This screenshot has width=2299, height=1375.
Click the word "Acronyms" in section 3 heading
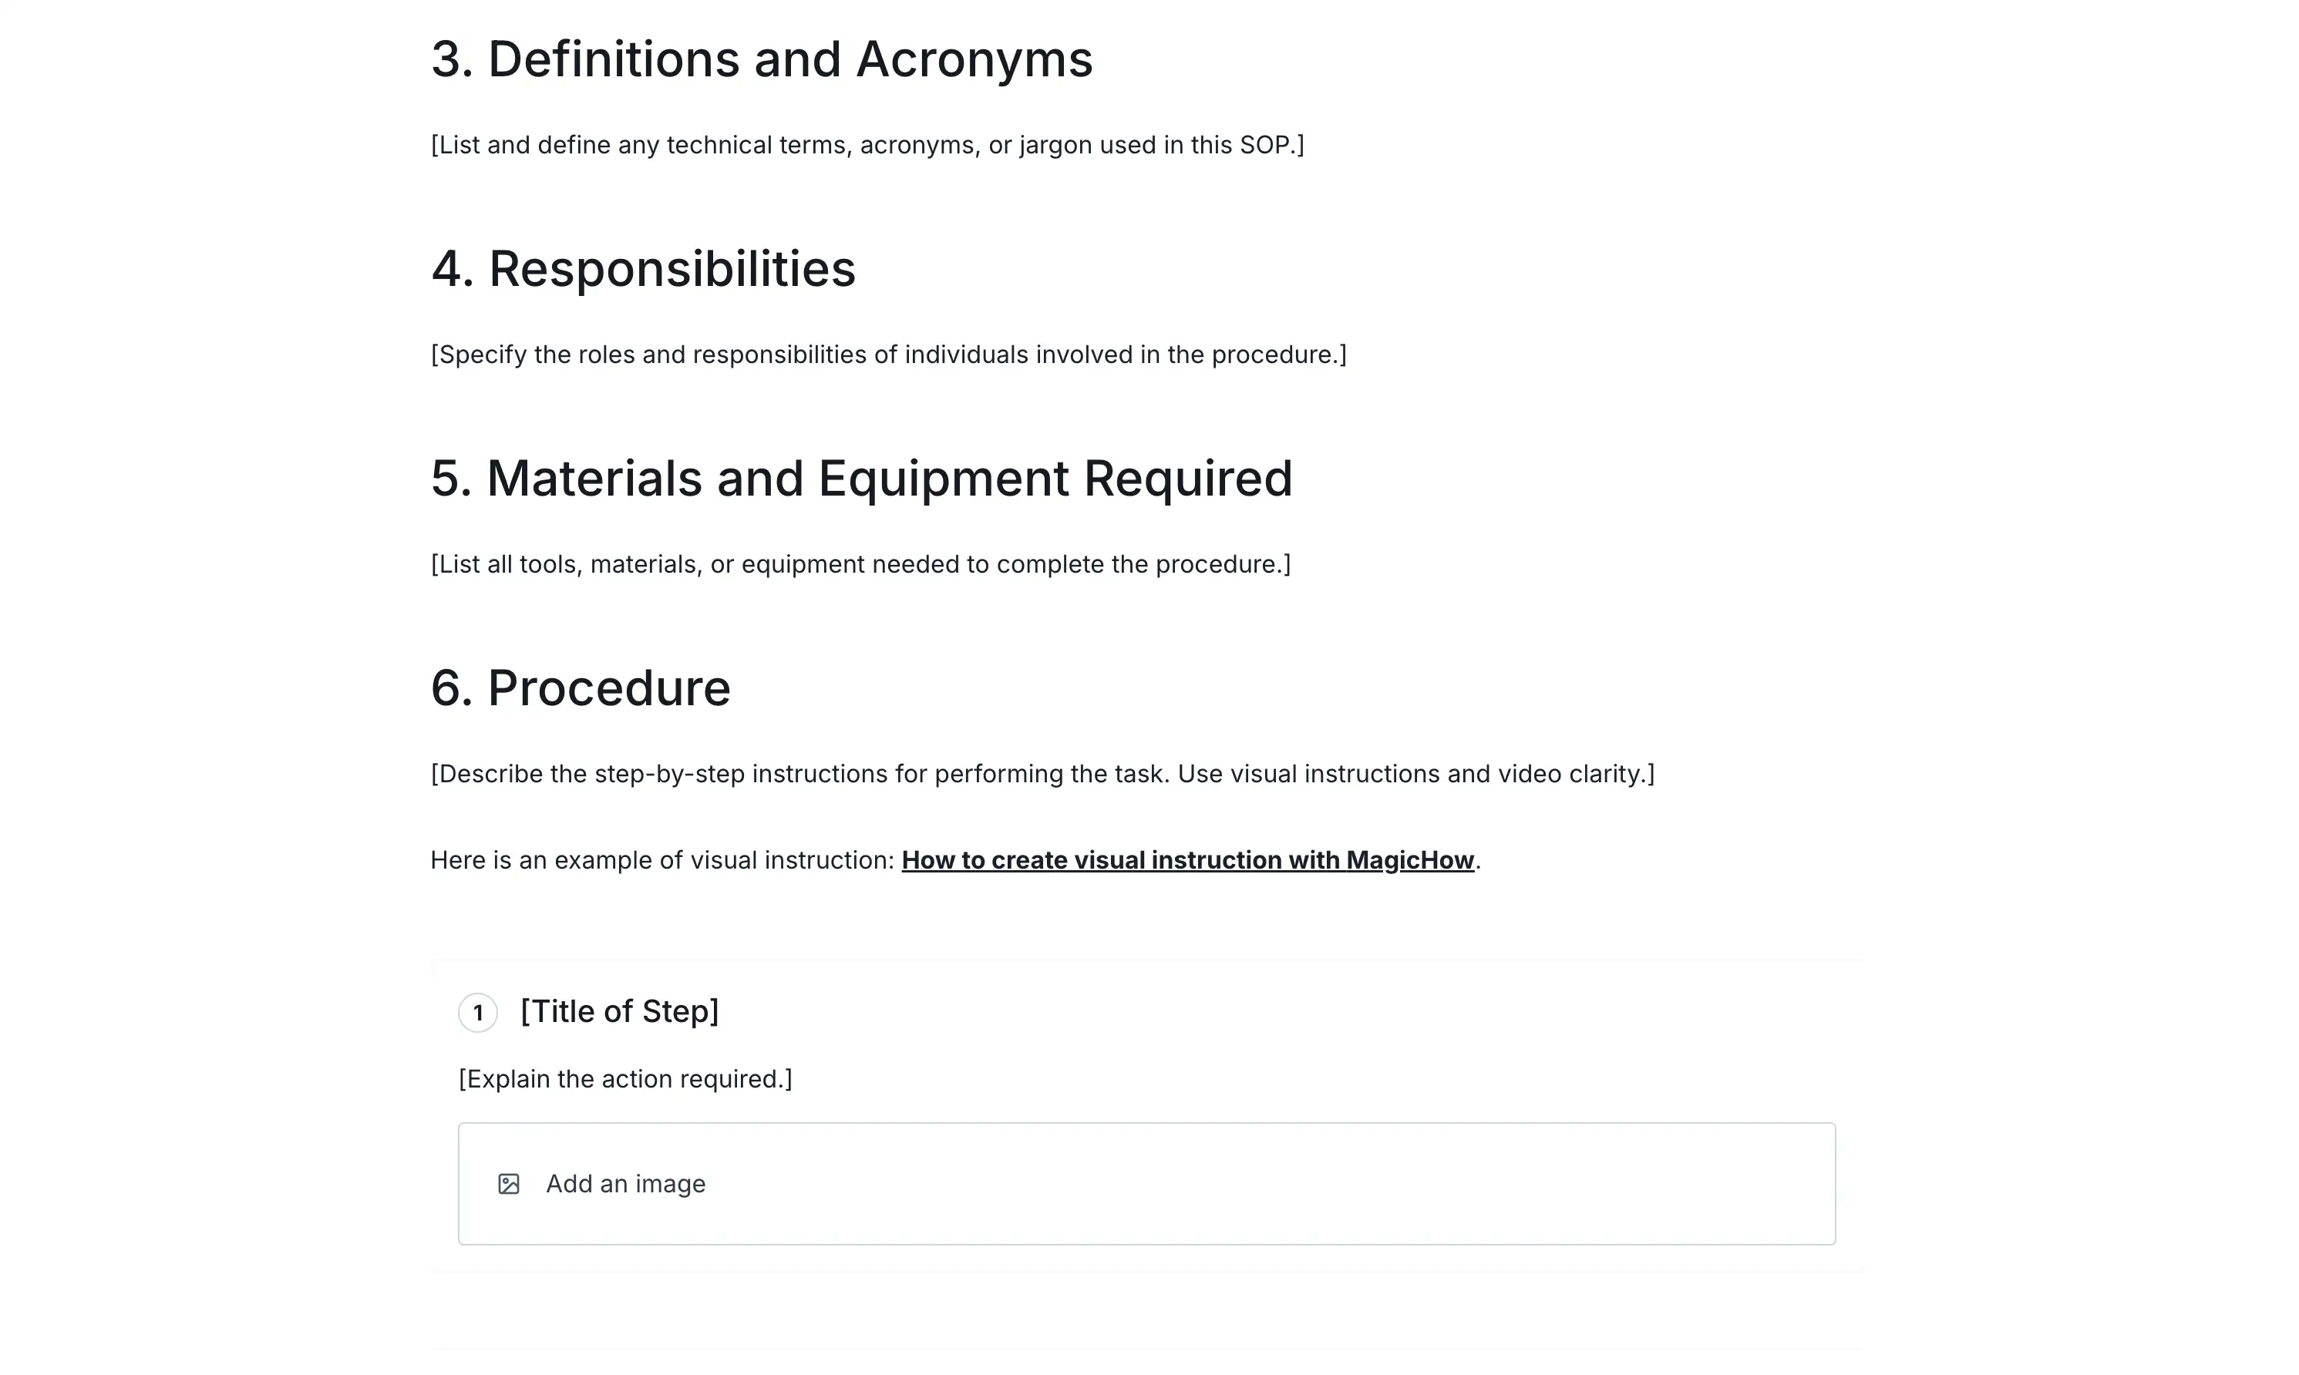[974, 59]
